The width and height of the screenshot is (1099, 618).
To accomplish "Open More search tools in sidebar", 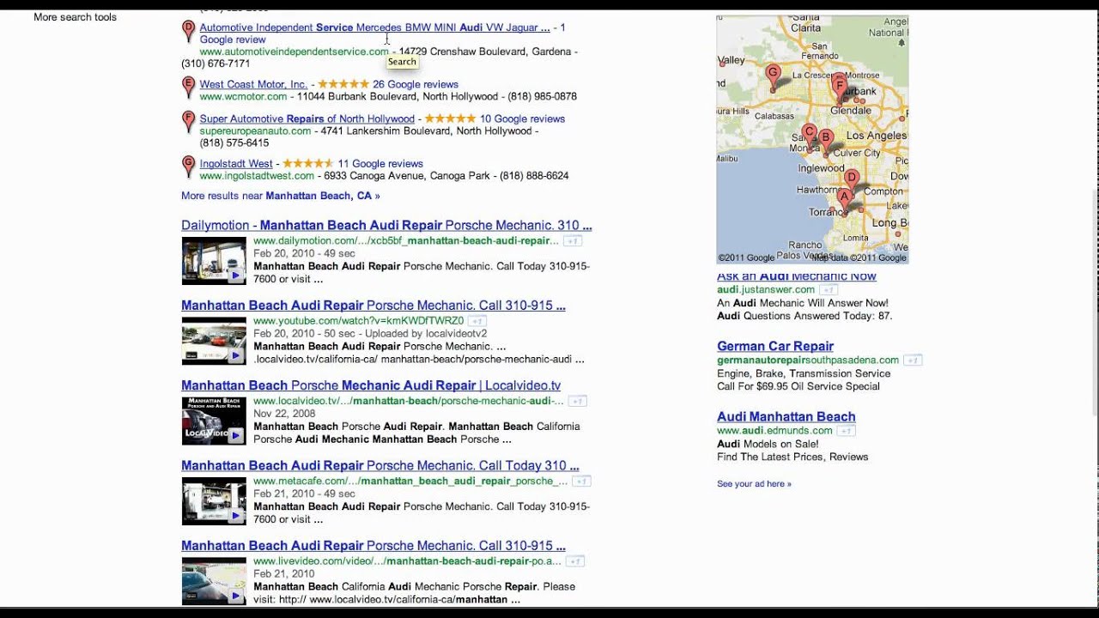I will [75, 17].
